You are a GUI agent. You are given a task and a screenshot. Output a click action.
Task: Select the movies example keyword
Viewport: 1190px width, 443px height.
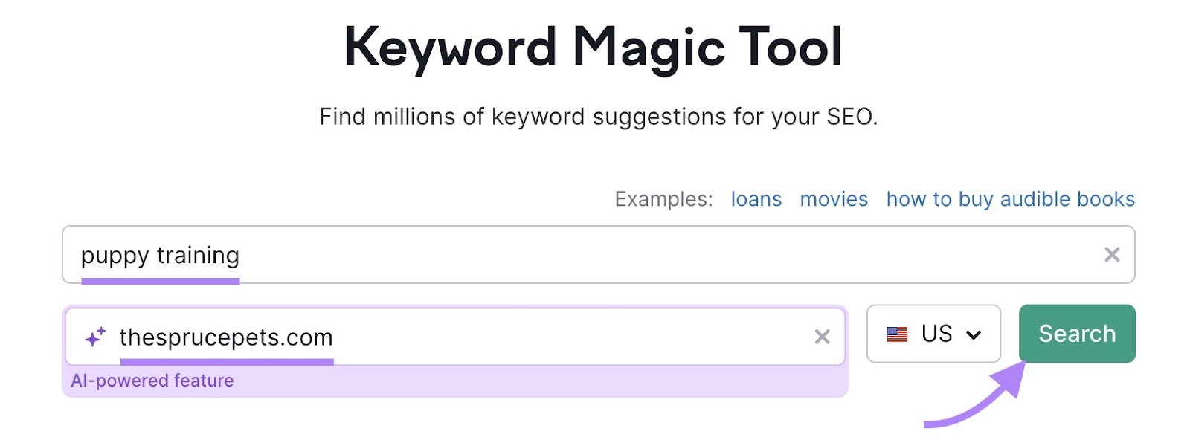833,199
